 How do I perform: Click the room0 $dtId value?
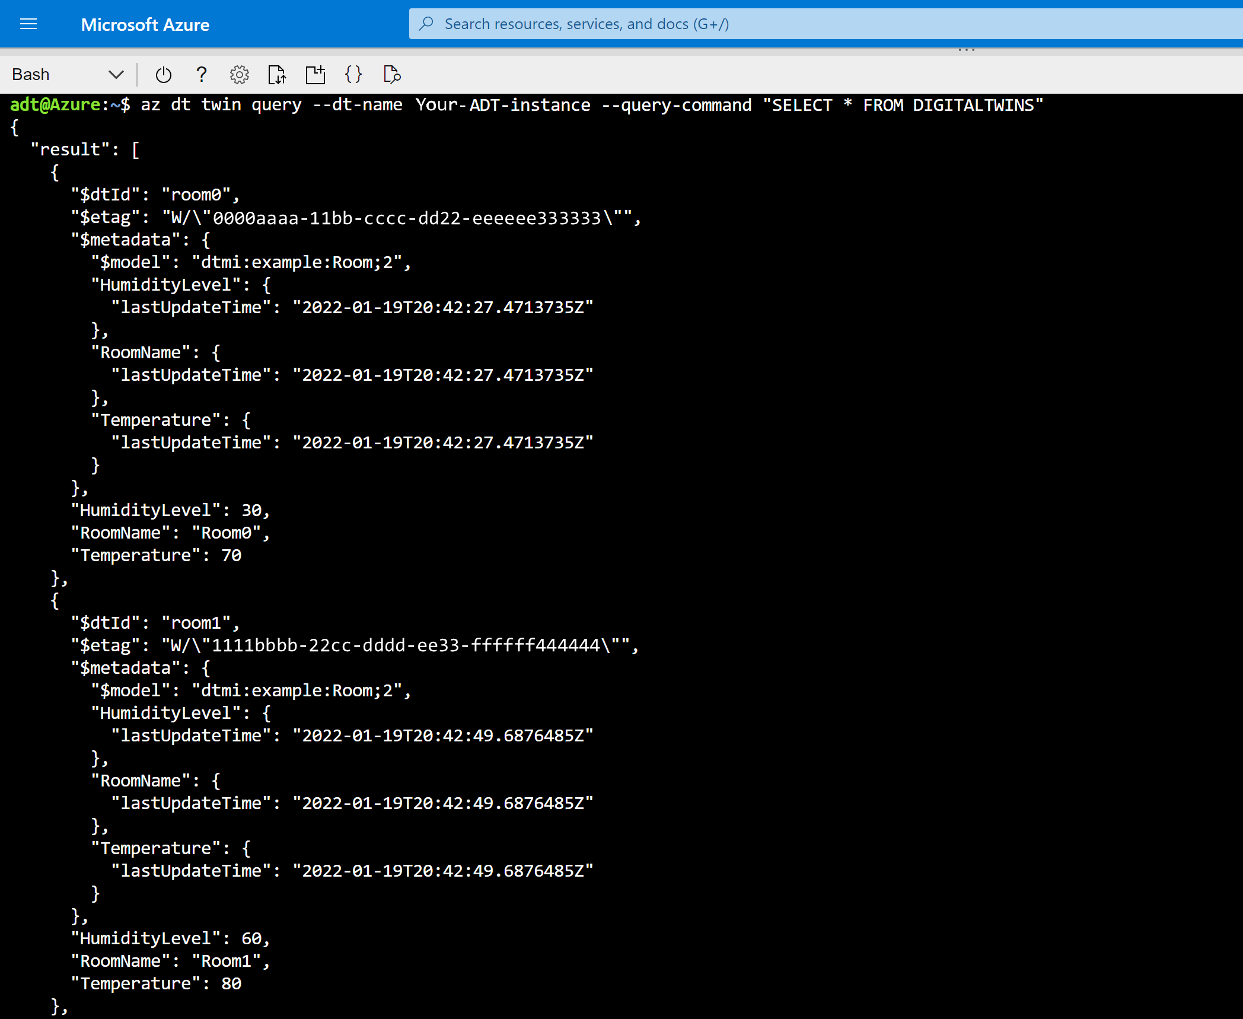tap(196, 195)
